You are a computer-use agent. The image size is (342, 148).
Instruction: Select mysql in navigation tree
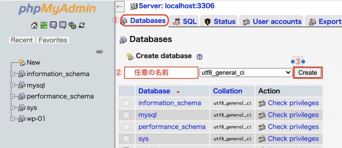point(36,85)
